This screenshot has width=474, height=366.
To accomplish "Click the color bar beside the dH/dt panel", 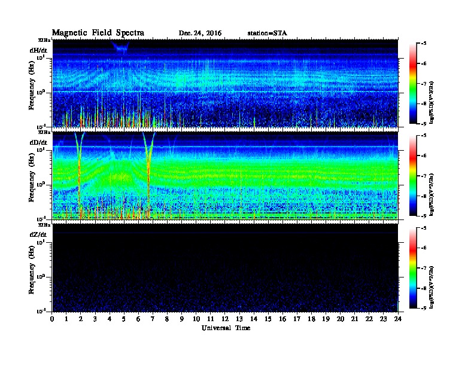I will click(413, 83).
